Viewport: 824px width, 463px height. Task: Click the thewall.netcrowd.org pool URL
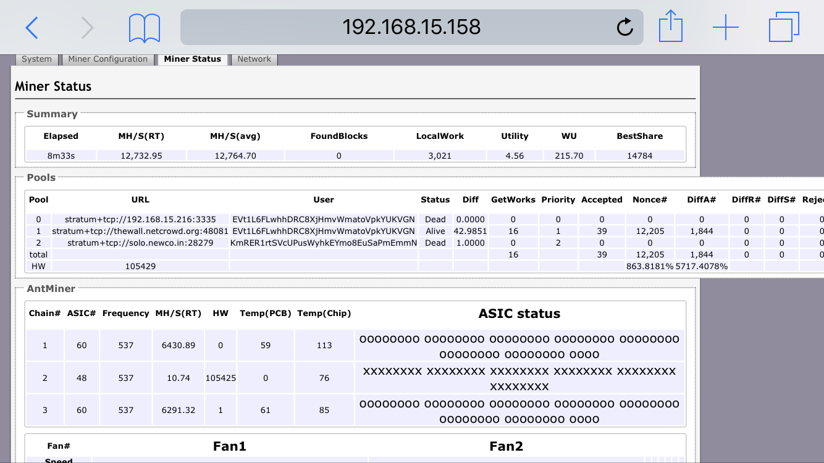click(140, 231)
